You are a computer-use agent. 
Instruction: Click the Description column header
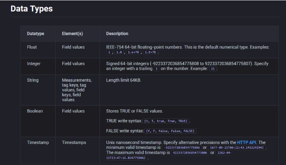[x=117, y=34]
